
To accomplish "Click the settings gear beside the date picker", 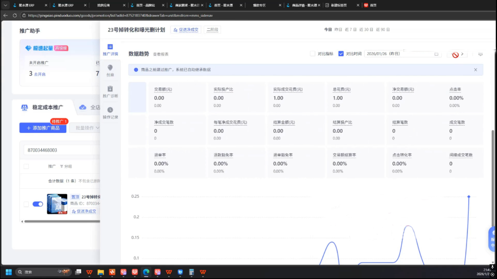I will pyautogui.click(x=480, y=54).
